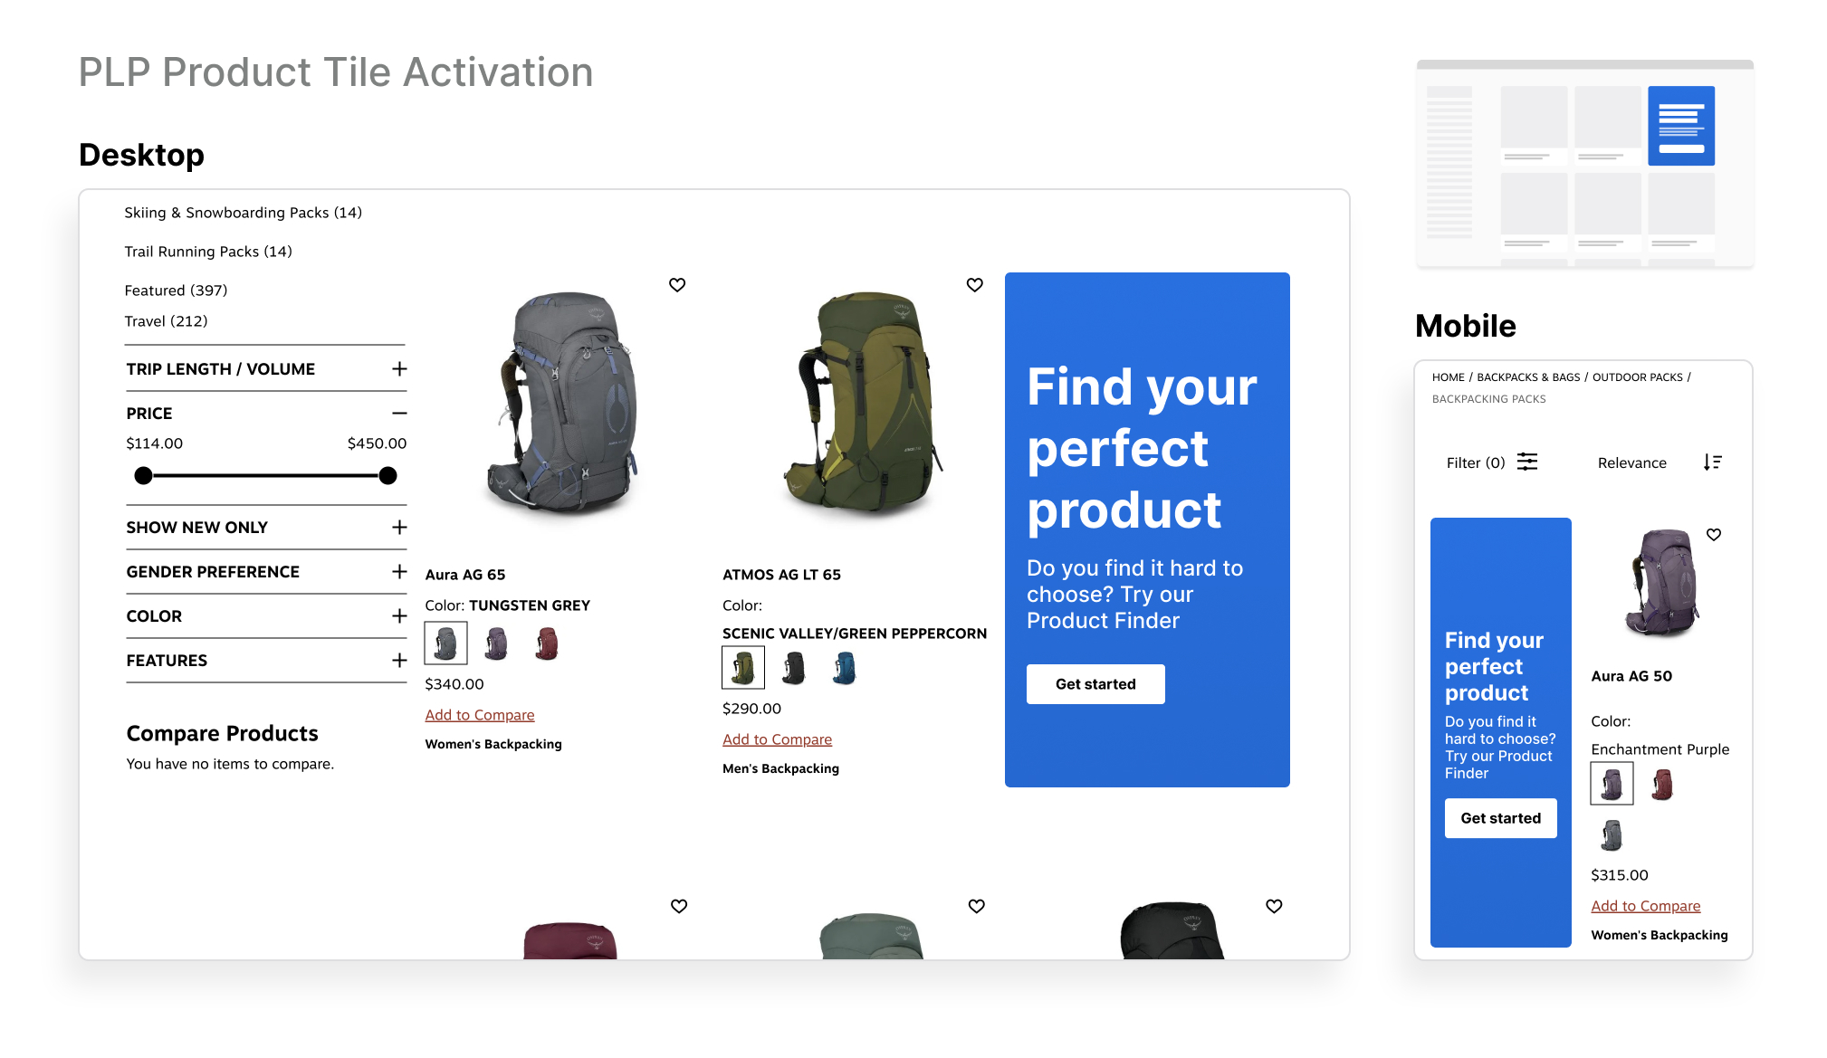Select Trail Running Packs category
The image size is (1827, 1058).
pos(208,252)
